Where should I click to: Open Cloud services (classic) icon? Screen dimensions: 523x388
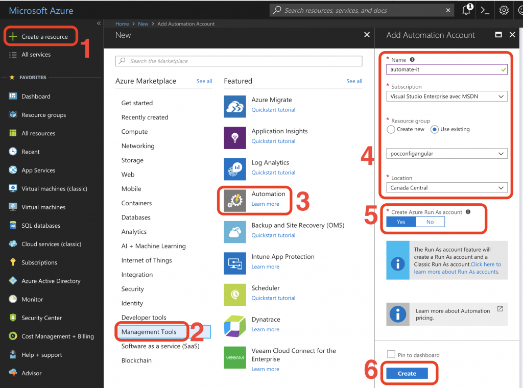pyautogui.click(x=13, y=244)
